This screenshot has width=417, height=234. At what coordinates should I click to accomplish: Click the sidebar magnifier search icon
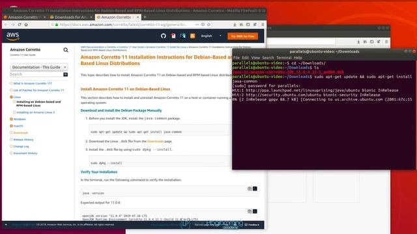(66, 50)
